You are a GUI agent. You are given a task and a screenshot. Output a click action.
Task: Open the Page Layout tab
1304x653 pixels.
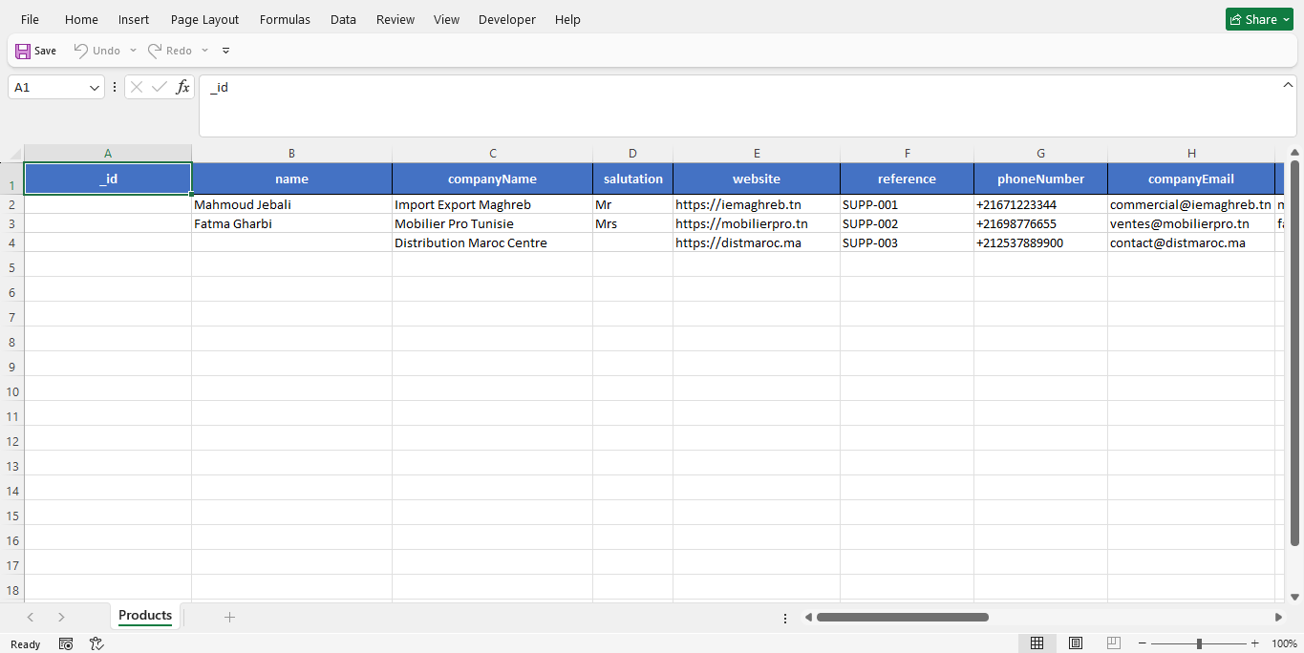[205, 19]
